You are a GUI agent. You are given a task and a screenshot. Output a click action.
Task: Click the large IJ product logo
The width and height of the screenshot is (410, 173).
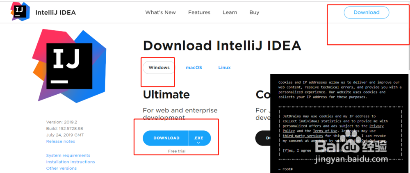point(69,66)
